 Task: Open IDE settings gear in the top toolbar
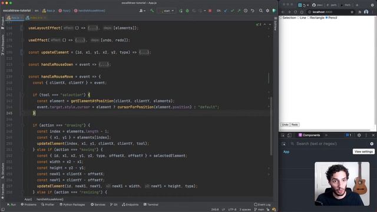coord(267,11)
